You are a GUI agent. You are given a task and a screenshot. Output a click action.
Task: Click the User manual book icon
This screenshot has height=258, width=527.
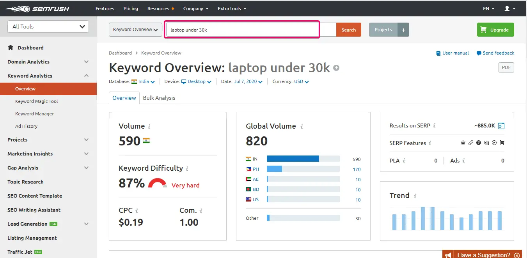(438, 53)
